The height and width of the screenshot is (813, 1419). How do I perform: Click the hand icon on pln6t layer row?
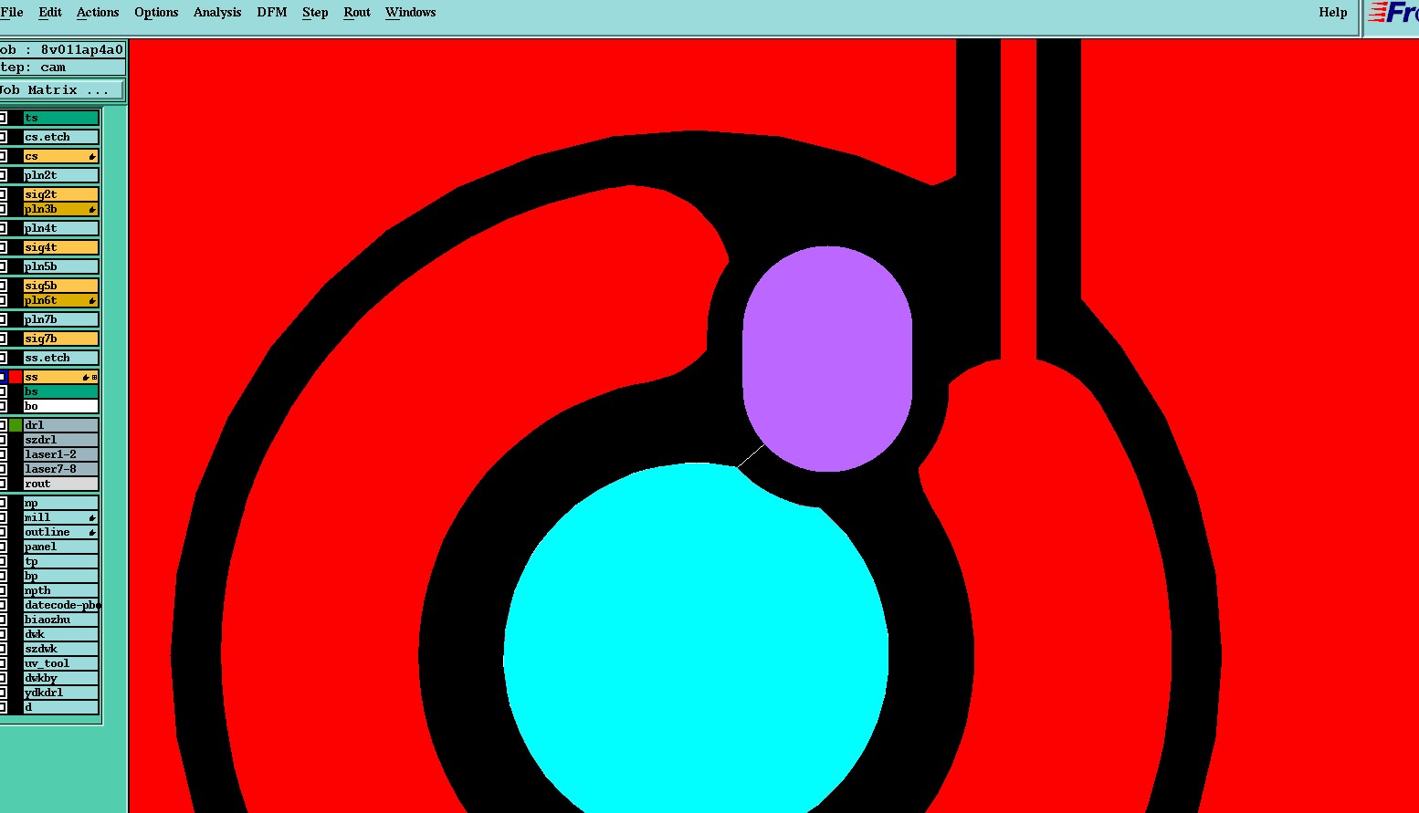tap(92, 301)
